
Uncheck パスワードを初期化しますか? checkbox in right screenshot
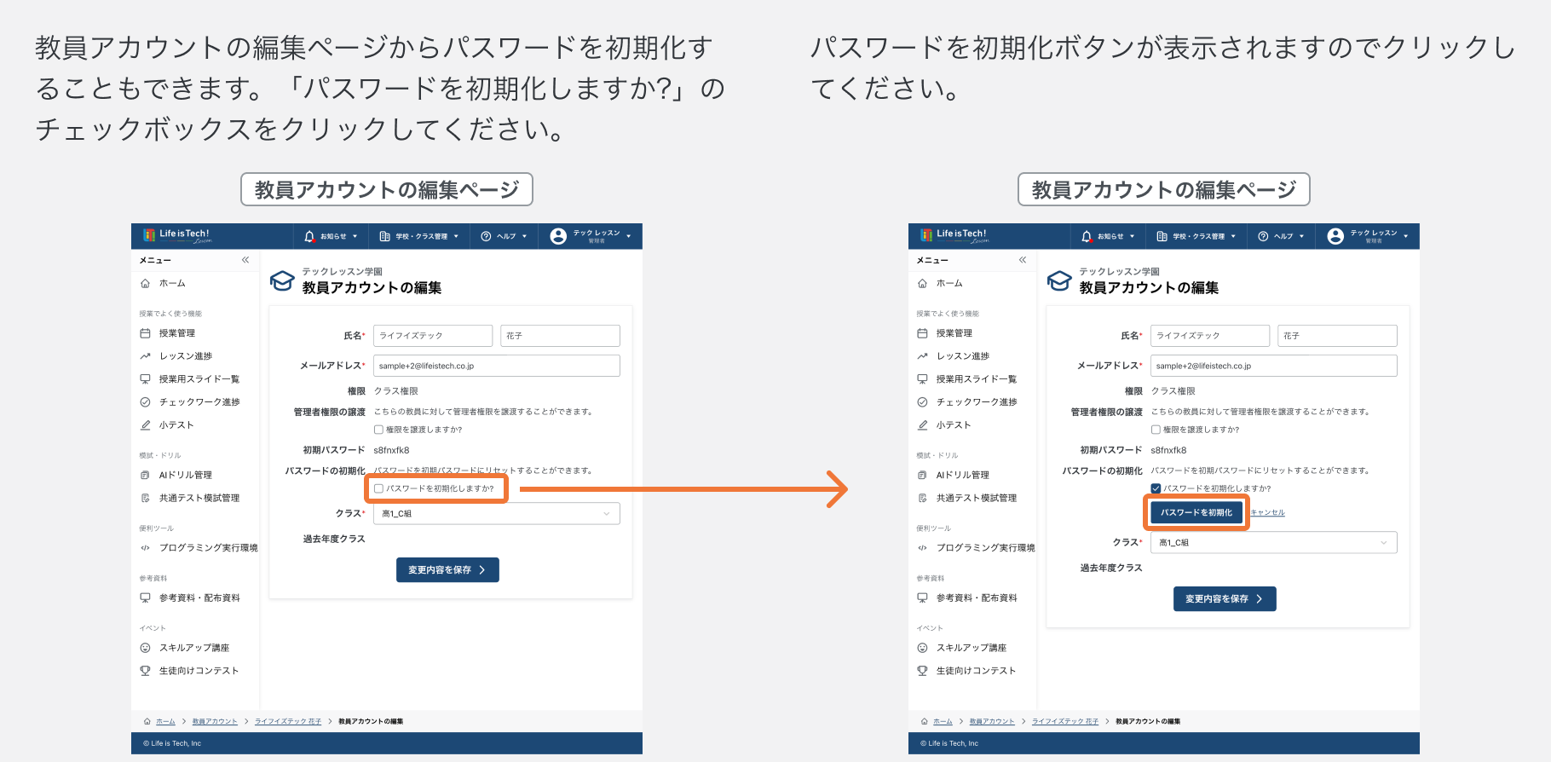[1156, 488]
